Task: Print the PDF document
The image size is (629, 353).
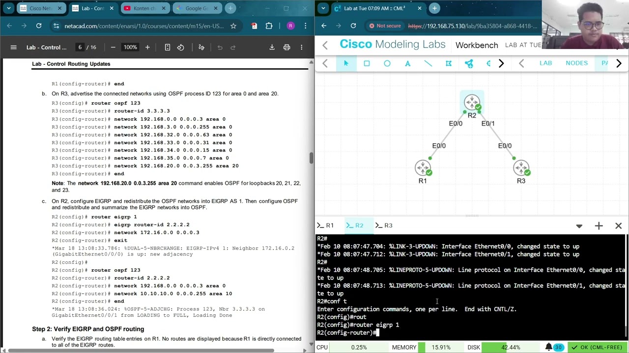Action: 287,47
